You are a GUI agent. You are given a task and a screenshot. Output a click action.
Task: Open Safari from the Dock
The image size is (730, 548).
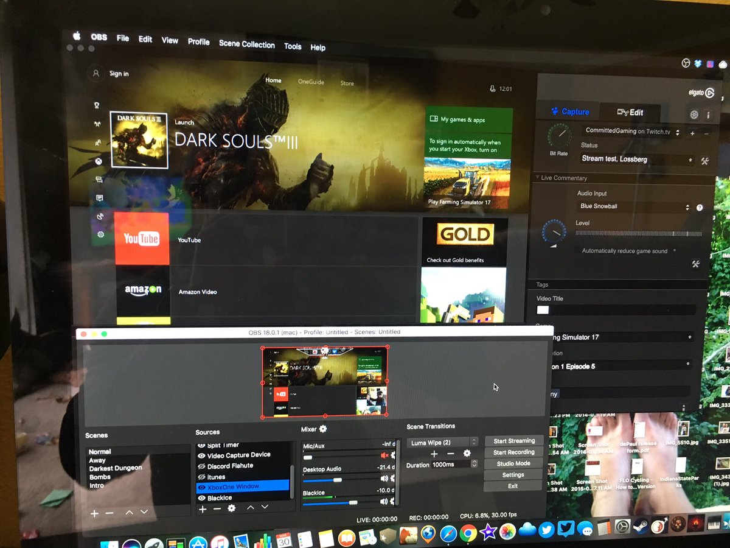448,534
